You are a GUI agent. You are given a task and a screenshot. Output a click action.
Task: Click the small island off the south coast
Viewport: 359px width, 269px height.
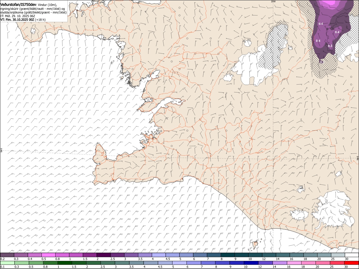(256, 244)
